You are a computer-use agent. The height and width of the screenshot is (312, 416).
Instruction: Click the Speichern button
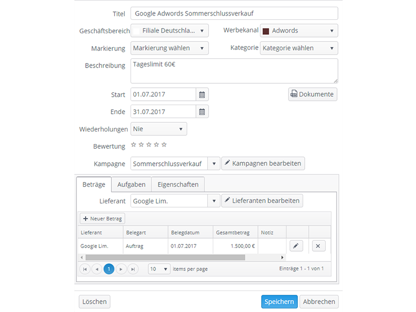279,302
